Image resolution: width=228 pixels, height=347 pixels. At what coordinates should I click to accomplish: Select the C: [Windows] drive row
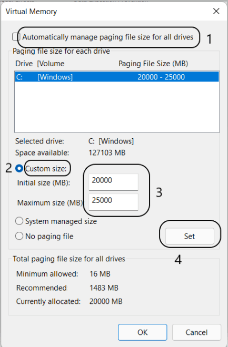click(x=117, y=77)
